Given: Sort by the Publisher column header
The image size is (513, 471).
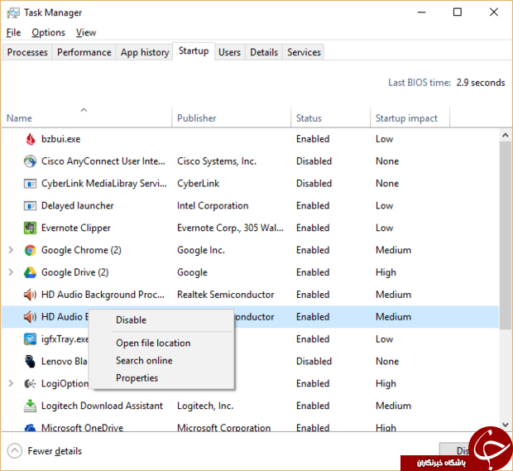Looking at the screenshot, I should coord(232,117).
